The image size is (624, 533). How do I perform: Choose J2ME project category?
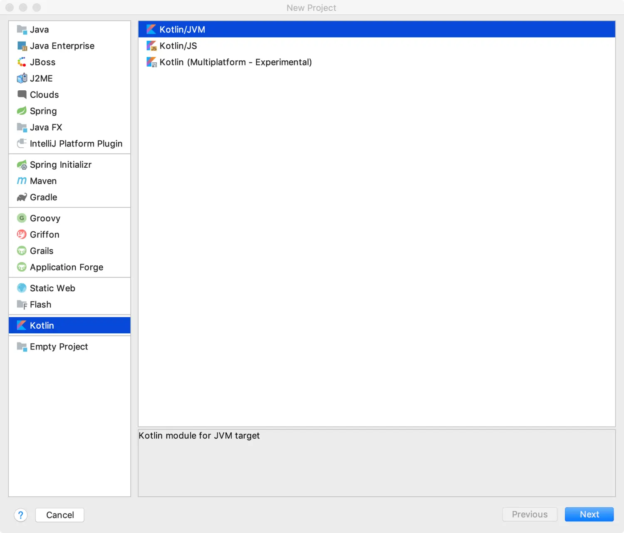tap(69, 78)
